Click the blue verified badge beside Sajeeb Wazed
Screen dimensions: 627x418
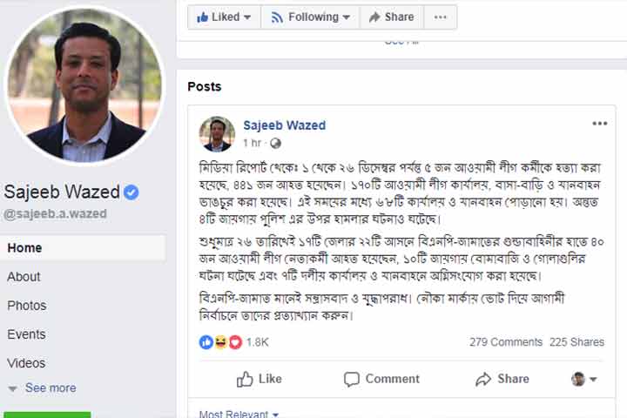131,192
